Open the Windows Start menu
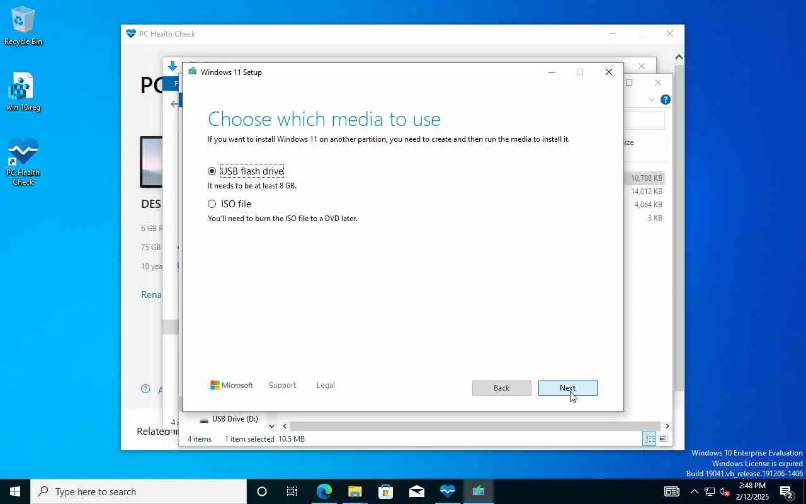806x504 pixels. pyautogui.click(x=15, y=491)
